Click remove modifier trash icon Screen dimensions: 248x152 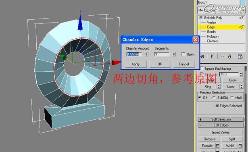(x=229, y=56)
